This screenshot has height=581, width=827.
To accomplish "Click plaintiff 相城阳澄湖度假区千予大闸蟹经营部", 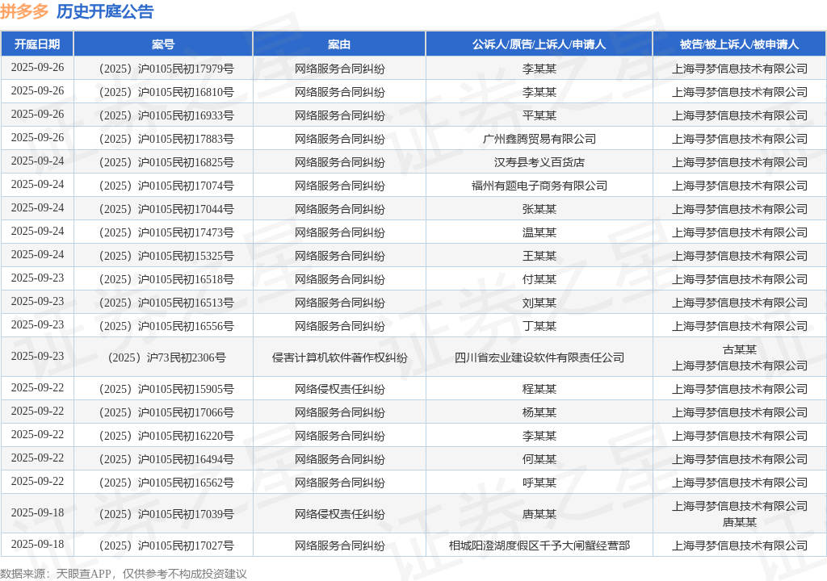I will point(539,545).
